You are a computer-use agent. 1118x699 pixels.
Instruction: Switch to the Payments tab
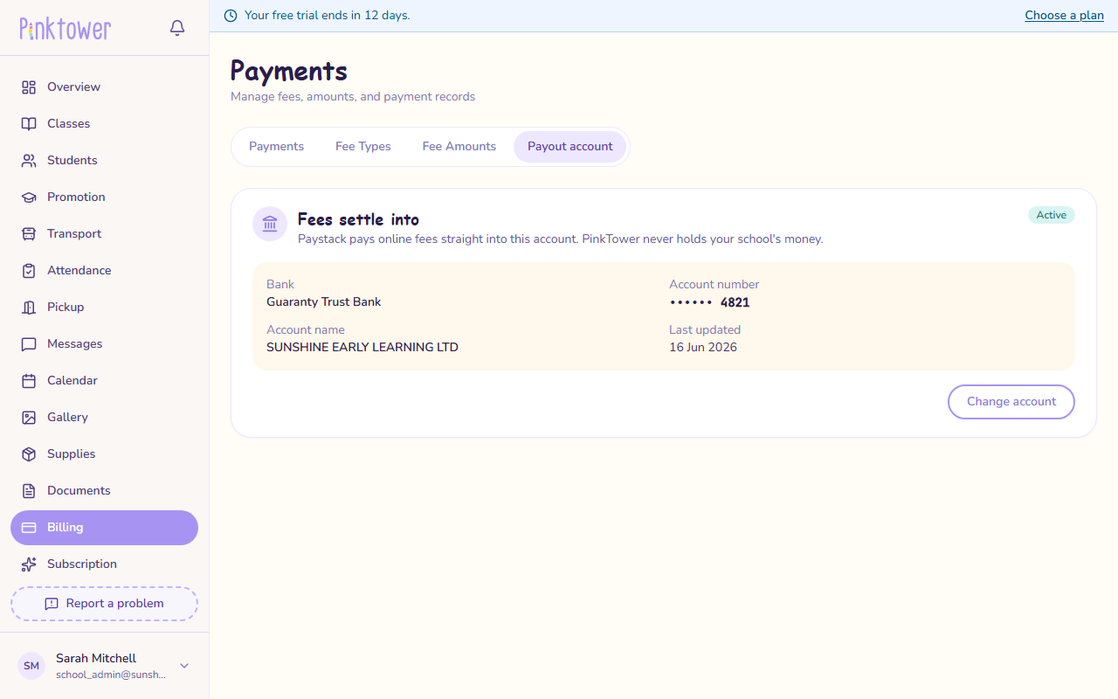click(x=276, y=147)
